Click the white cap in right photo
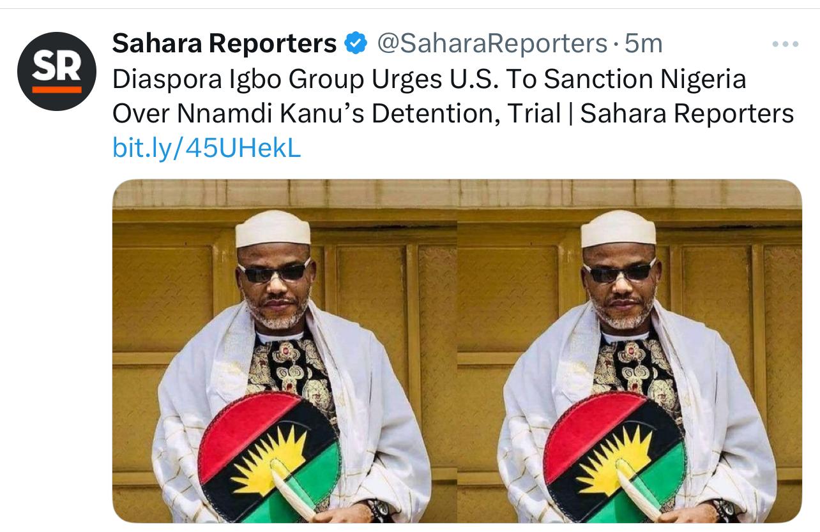The height and width of the screenshot is (532, 820). (x=618, y=228)
